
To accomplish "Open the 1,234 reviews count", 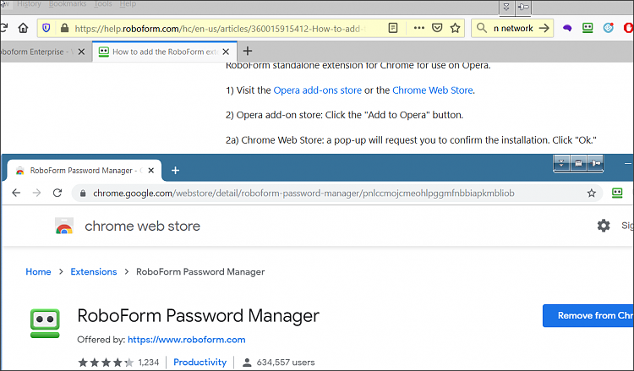I will (x=149, y=362).
